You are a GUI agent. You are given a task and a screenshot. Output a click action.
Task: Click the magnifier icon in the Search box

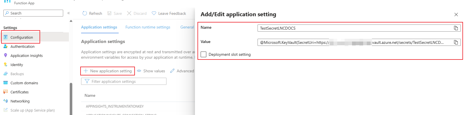[7, 13]
